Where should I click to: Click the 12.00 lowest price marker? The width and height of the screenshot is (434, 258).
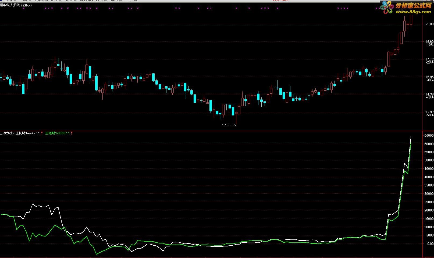(229, 125)
